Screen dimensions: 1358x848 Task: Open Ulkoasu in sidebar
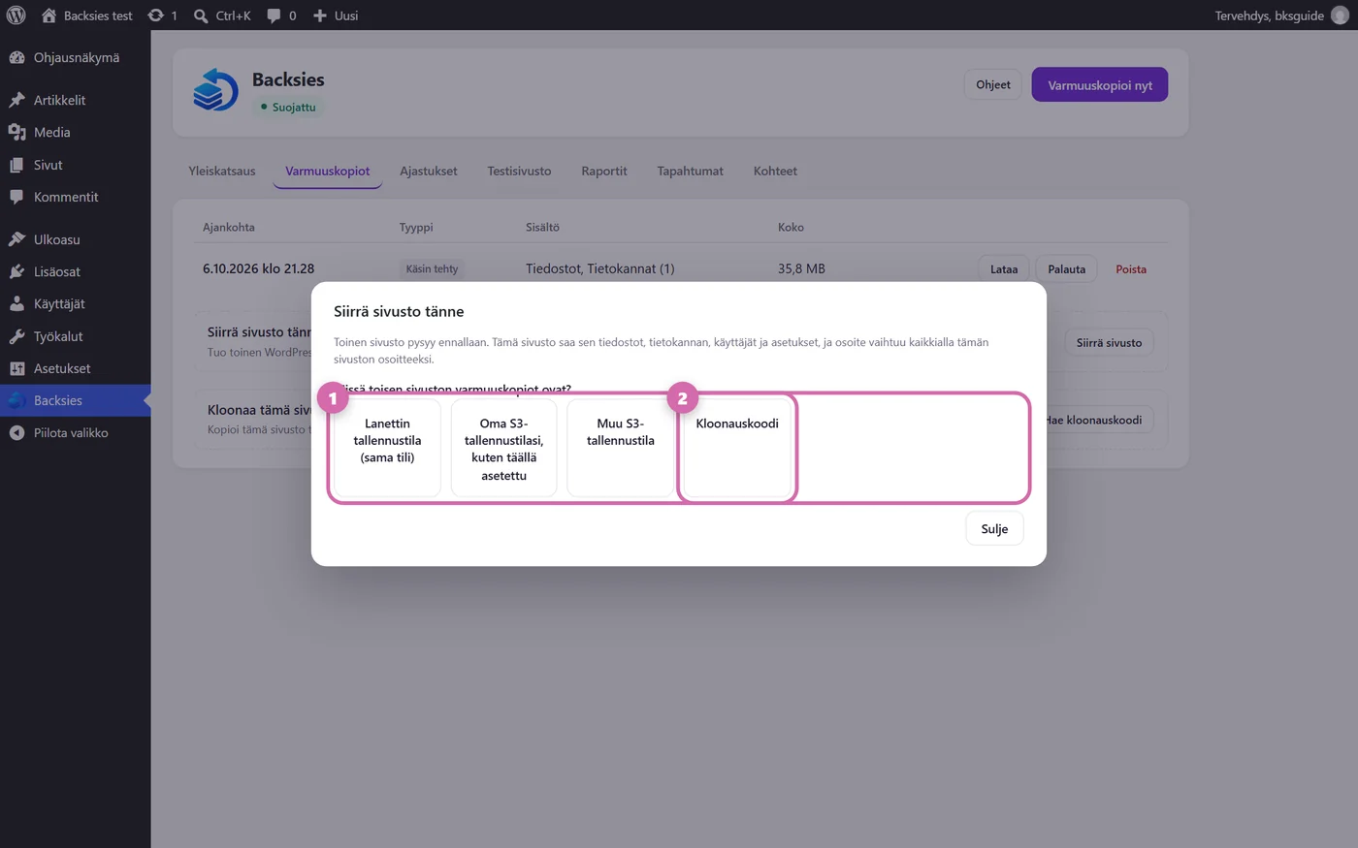(76, 239)
